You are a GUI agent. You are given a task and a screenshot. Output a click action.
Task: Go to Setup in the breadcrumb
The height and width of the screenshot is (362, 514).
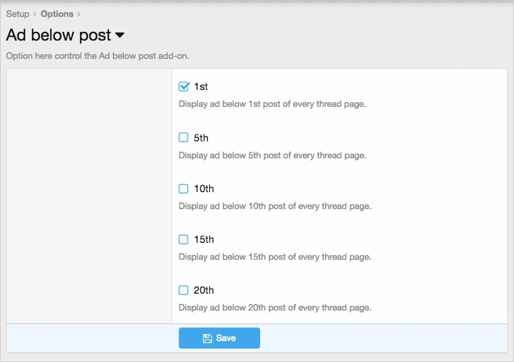18,14
